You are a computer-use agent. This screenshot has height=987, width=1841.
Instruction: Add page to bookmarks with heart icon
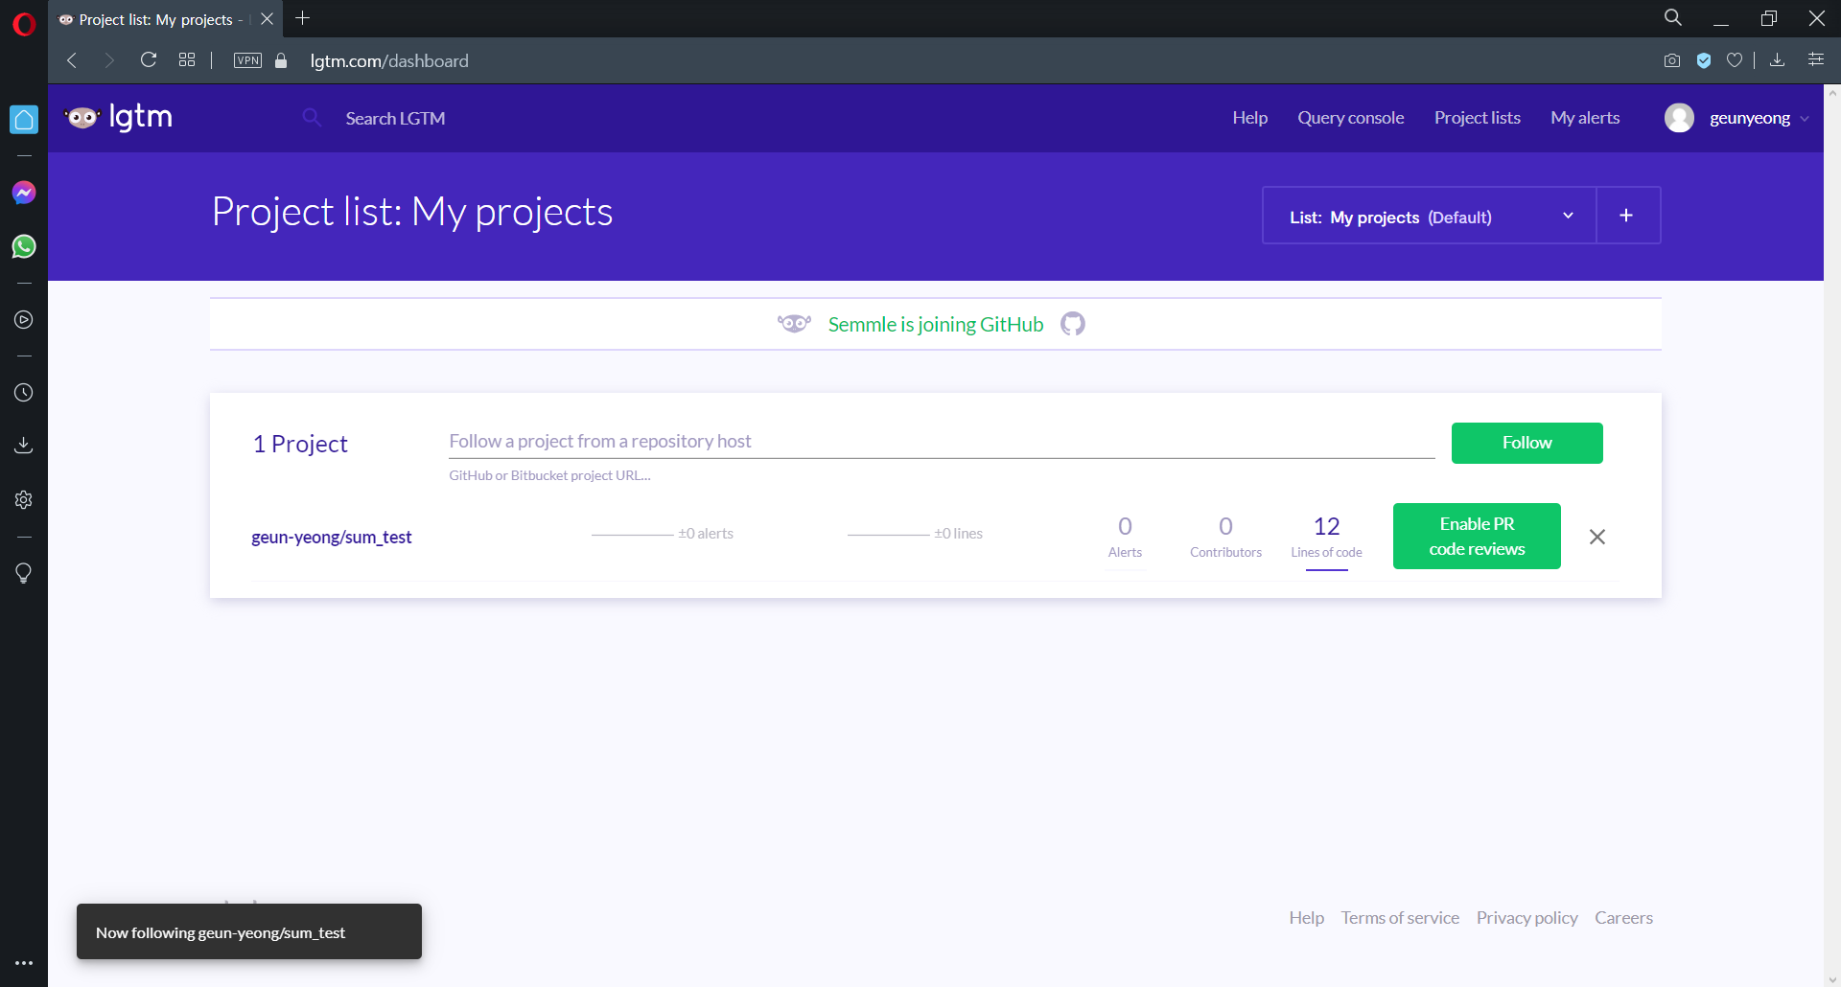click(1735, 60)
